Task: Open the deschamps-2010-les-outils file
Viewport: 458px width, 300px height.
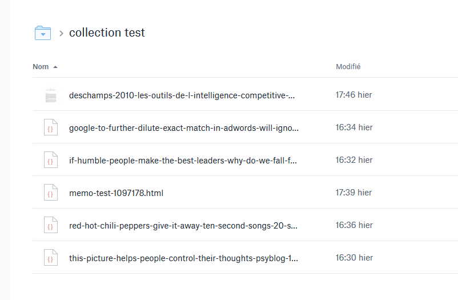Action: (182, 95)
